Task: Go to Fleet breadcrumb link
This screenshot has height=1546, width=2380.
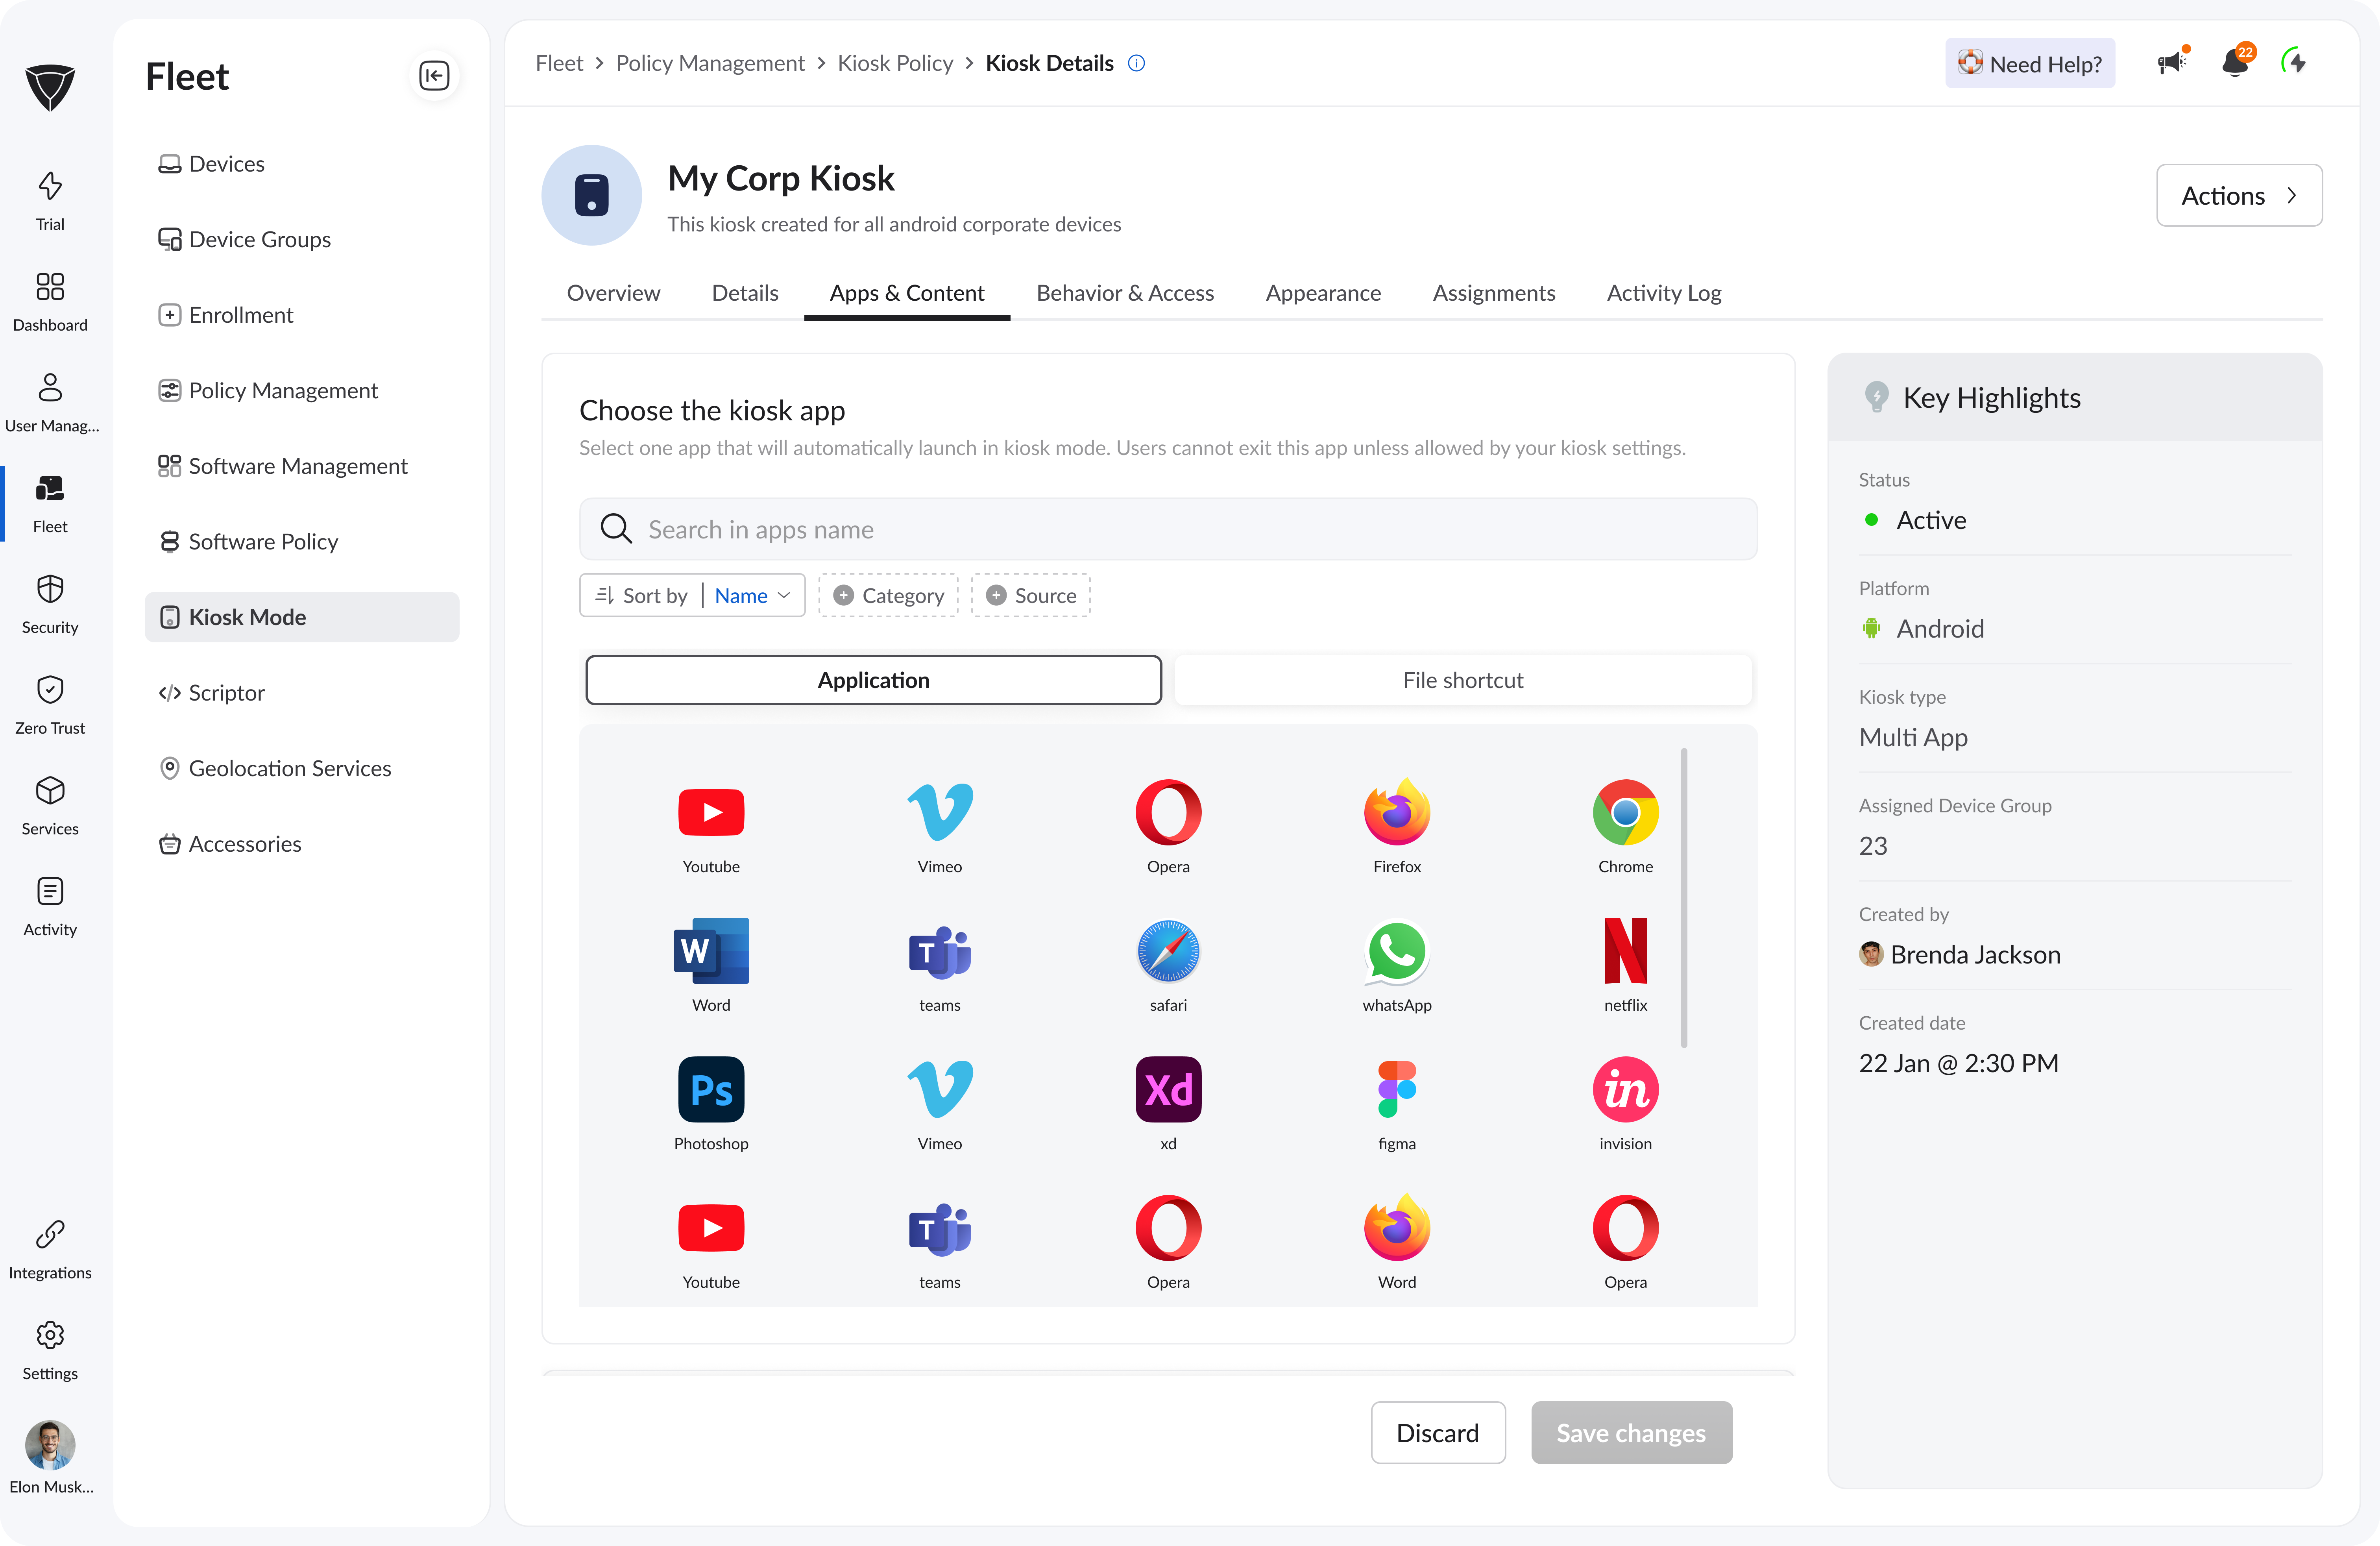Action: (x=559, y=63)
